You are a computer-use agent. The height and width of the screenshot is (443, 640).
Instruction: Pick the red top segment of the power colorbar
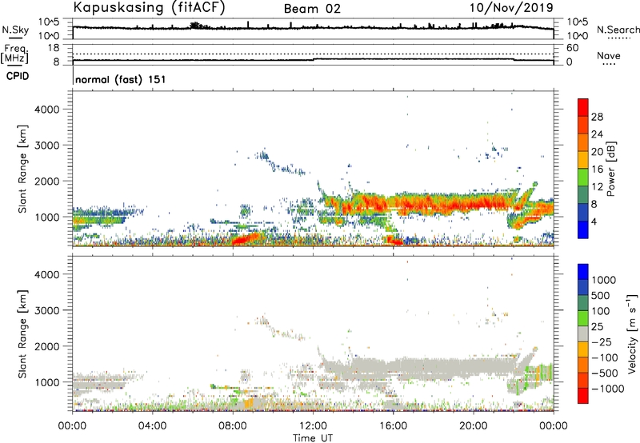(583, 107)
